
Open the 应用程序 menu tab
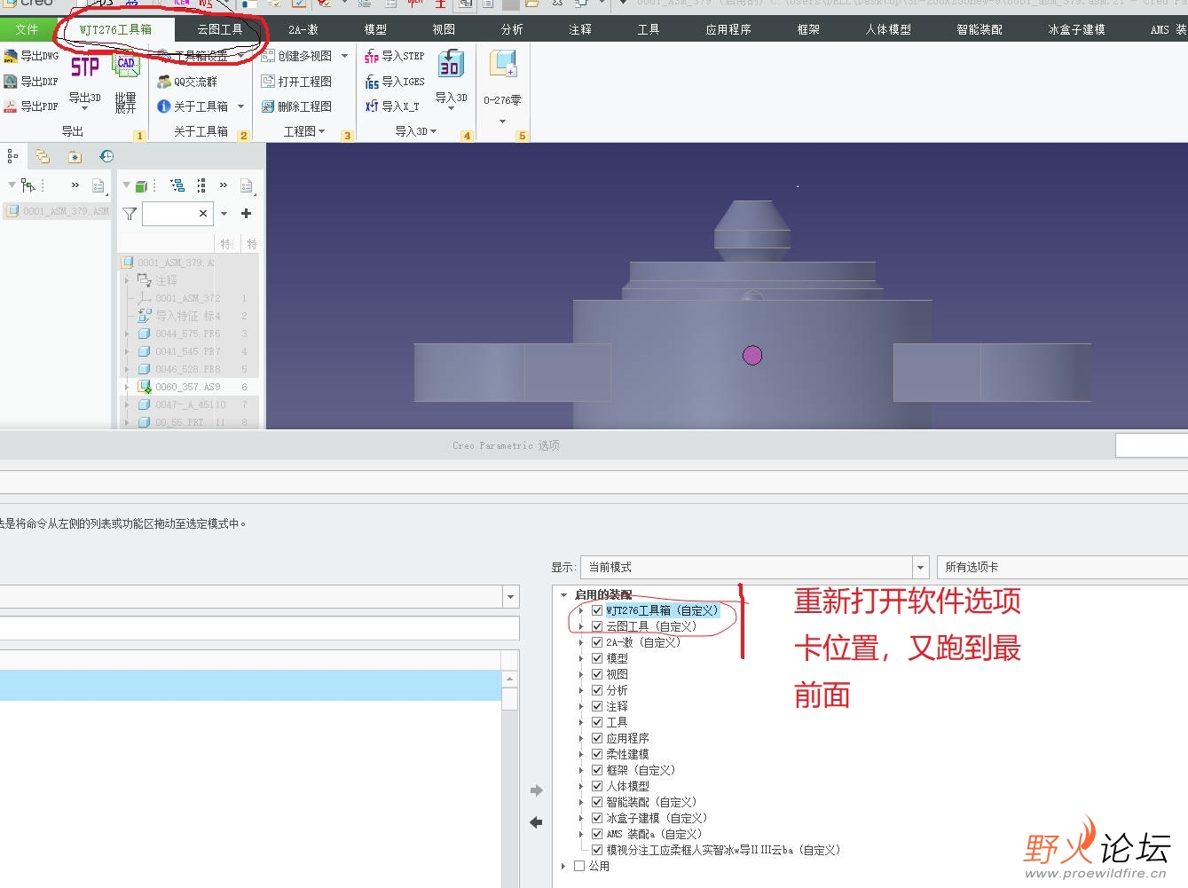728,28
